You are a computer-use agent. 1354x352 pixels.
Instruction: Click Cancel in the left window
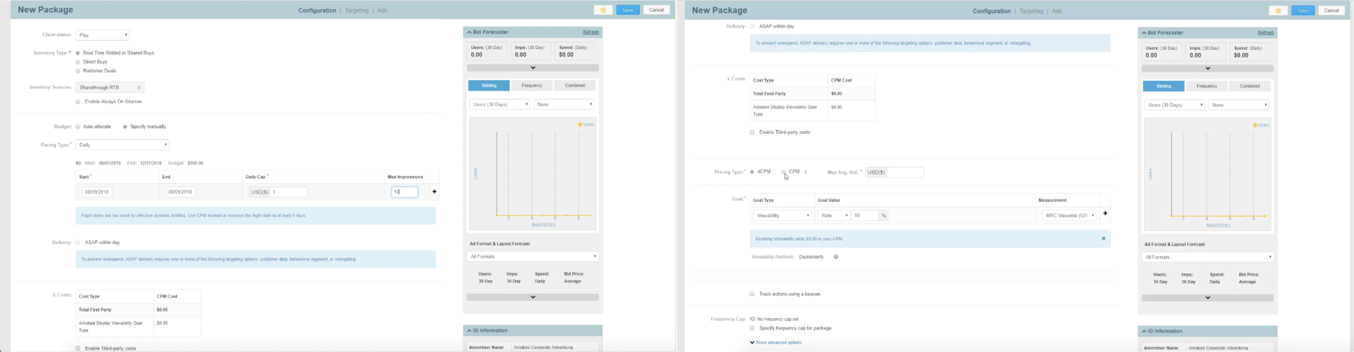click(656, 10)
